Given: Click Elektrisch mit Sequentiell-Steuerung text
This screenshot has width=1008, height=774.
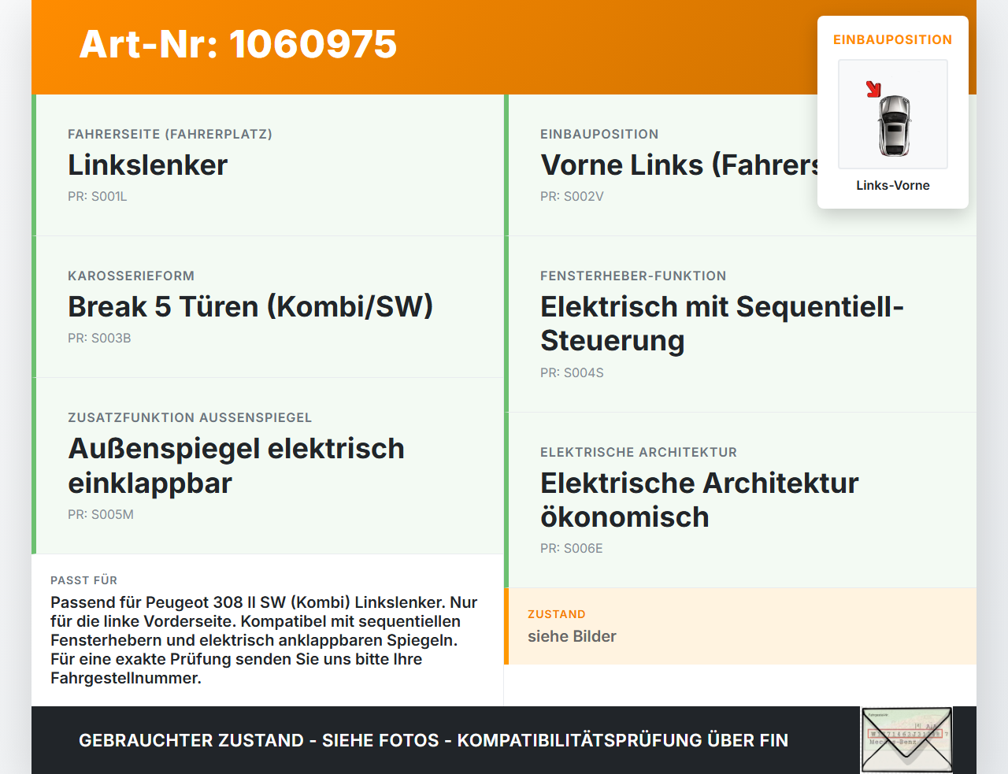Looking at the screenshot, I should [x=722, y=324].
